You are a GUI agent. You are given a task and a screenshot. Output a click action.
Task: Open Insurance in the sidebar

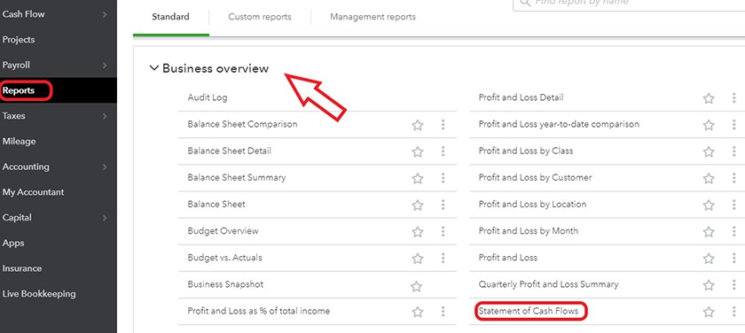(22, 268)
